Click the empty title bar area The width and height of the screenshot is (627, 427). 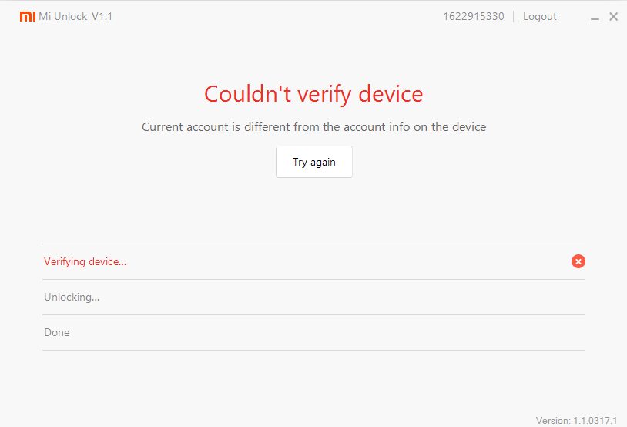click(277, 16)
